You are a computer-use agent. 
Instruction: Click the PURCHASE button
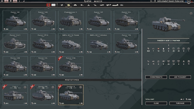click(x=180, y=103)
